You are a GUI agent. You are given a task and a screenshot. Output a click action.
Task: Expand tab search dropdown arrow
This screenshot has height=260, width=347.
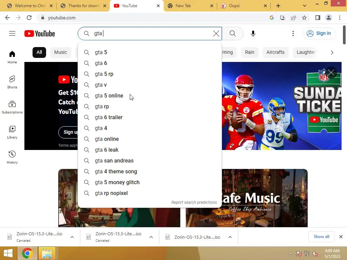[x=305, y=6]
